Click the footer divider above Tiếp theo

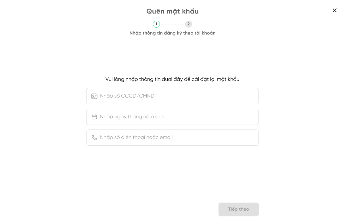coord(115,198)
